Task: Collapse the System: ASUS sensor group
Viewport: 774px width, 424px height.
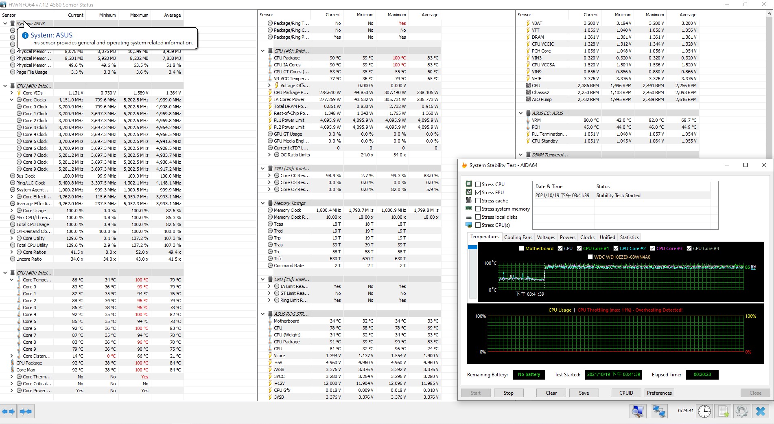Action: coord(5,24)
